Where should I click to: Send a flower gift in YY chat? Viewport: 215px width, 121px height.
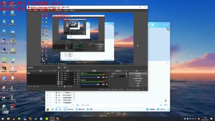coord(166,101)
